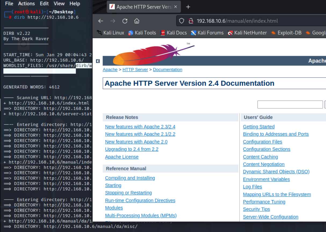326x232 pixels.
Task: Click the HTTP Server breadcrumb link
Action: (135, 69)
